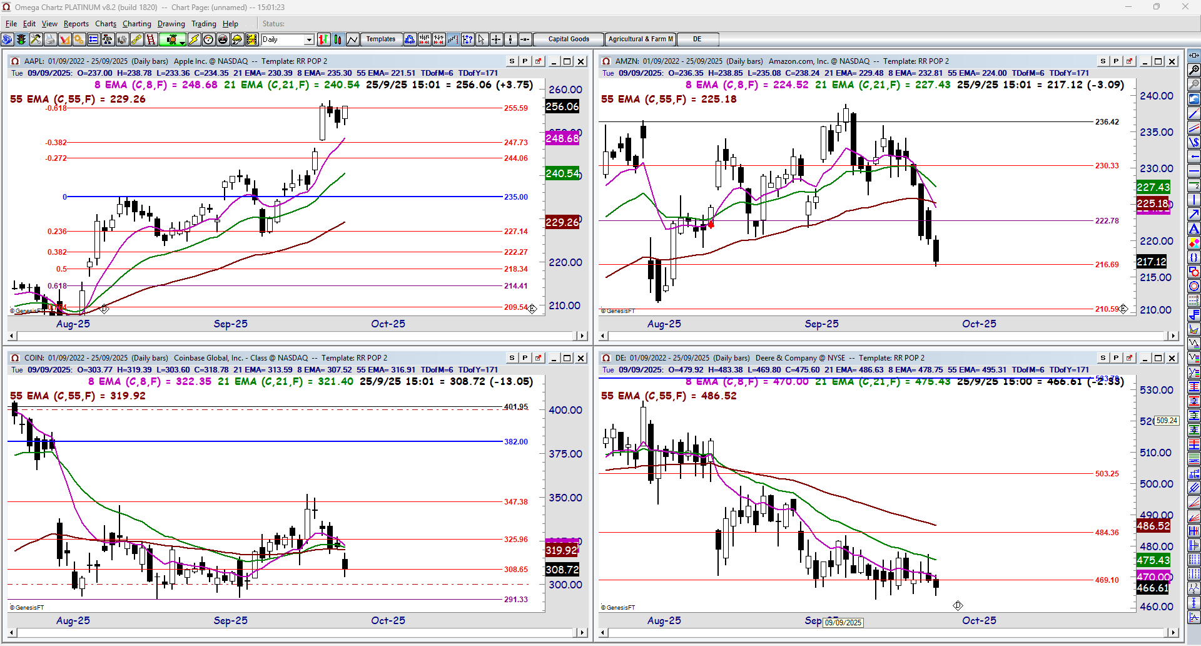Click the detach icon on DE chart
Screen dimensions: 1201x646
pyautogui.click(x=1129, y=358)
